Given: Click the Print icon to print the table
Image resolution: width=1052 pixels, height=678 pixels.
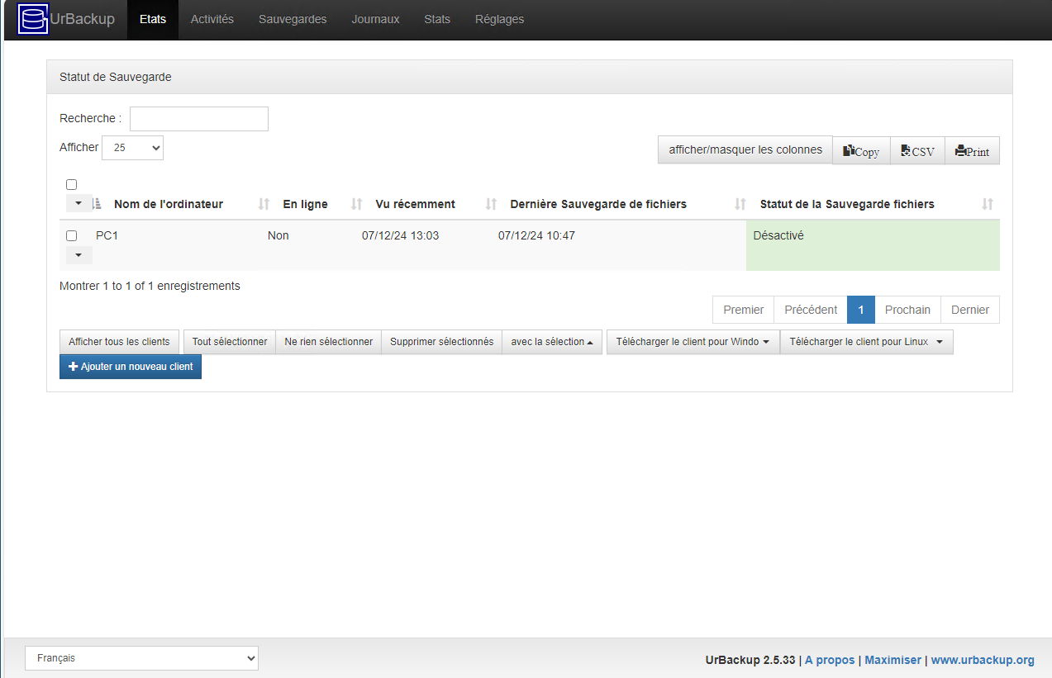Looking at the screenshot, I should point(972,151).
